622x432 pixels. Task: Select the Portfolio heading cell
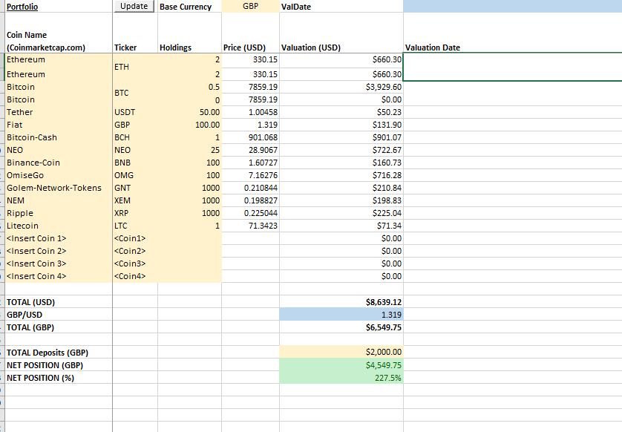point(59,7)
